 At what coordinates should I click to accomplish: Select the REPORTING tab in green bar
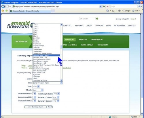(x=70, y=40)
